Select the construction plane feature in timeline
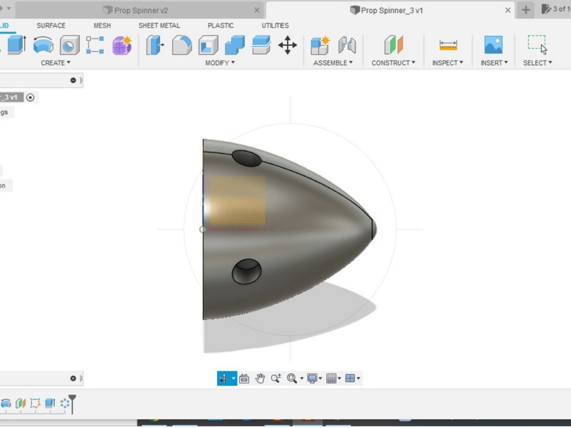Screen dimensions: 571x428 [x=21, y=403]
